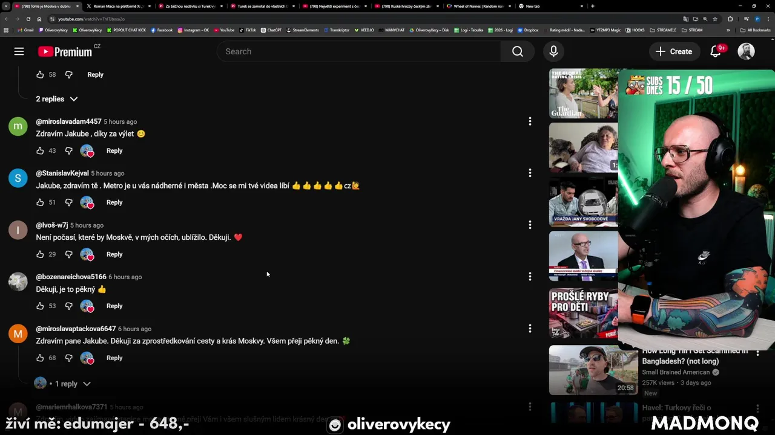Open the notifications bell
775x435 pixels.
point(716,51)
